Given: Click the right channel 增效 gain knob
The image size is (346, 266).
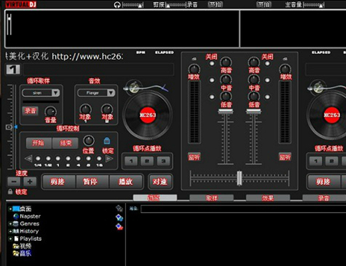Looking at the screenshot, I should tap(285, 69).
